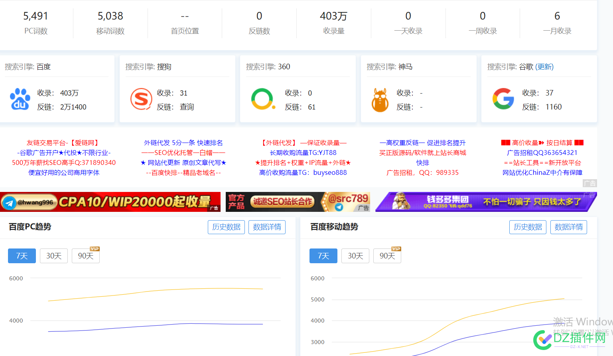Click the 首页位置 stat value
613x356 pixels.
pos(185,16)
